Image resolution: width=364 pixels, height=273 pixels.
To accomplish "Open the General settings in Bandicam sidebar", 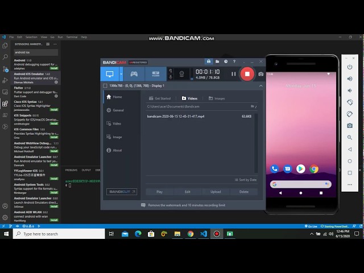I will tap(115, 110).
